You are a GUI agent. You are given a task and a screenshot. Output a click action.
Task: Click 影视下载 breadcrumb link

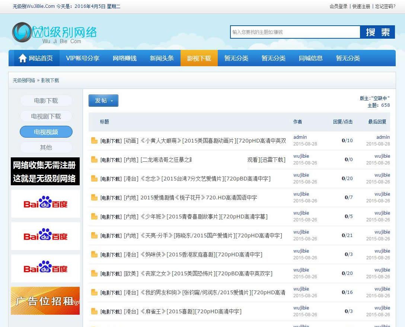(x=50, y=80)
